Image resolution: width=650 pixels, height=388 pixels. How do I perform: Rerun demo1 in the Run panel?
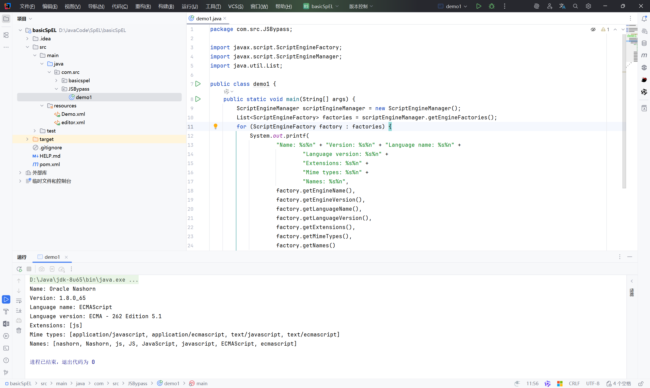19,269
